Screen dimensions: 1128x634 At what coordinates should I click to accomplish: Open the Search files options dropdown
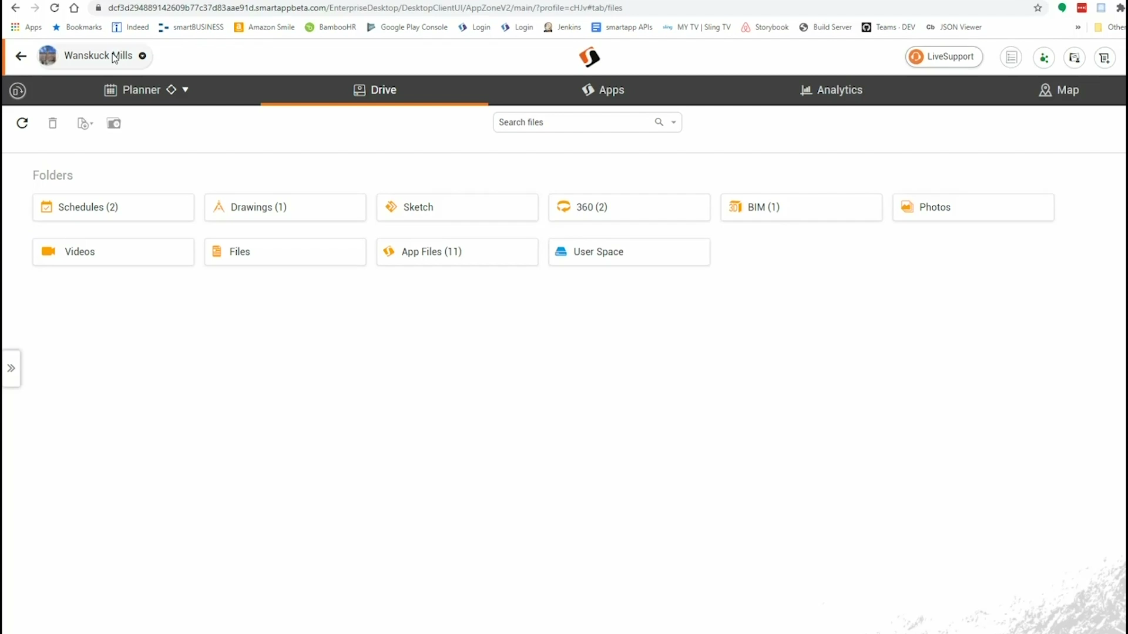[x=674, y=122]
